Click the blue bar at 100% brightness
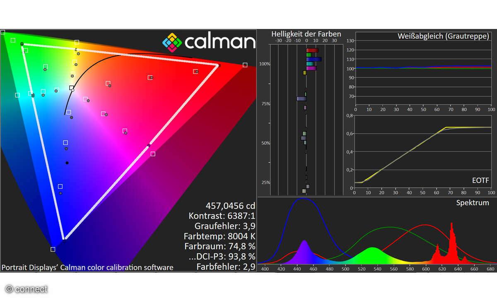Screen dimensions: 497x298 coord(314,59)
